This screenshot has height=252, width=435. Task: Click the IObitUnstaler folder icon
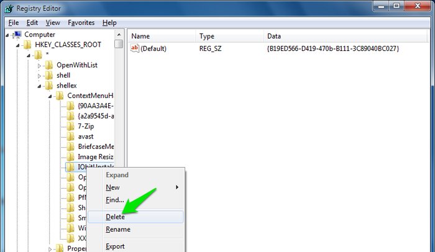70,167
